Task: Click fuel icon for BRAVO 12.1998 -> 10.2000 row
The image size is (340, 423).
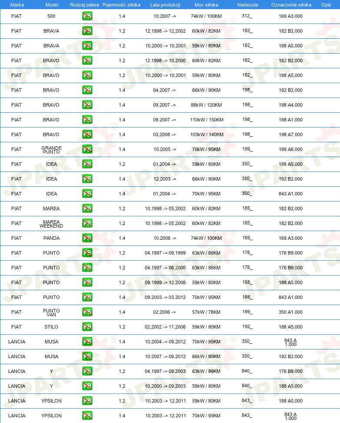Action: point(87,60)
